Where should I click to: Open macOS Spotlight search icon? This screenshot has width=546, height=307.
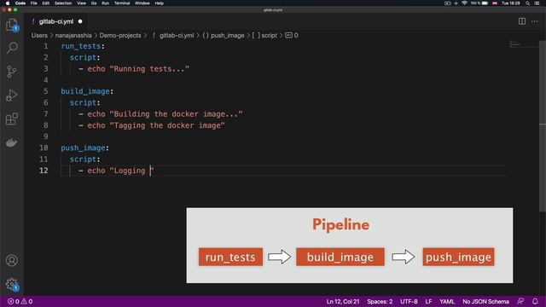pos(527,3)
